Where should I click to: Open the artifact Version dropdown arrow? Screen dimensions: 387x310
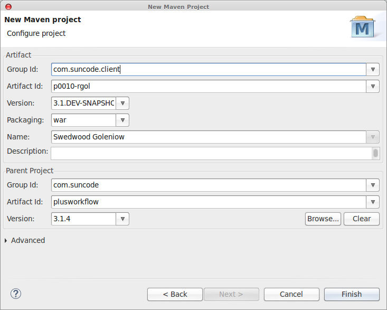pyautogui.click(x=122, y=103)
